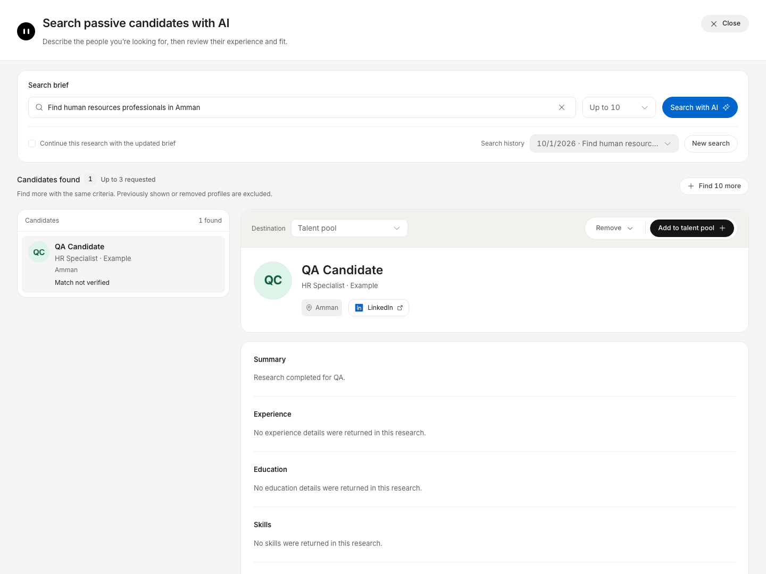
Task: Clear the search brief with the X icon
Action: click(x=562, y=107)
